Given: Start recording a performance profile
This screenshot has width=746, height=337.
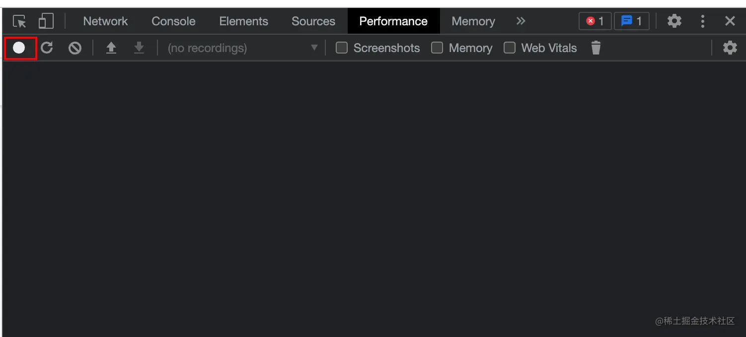Looking at the screenshot, I should pyautogui.click(x=19, y=48).
